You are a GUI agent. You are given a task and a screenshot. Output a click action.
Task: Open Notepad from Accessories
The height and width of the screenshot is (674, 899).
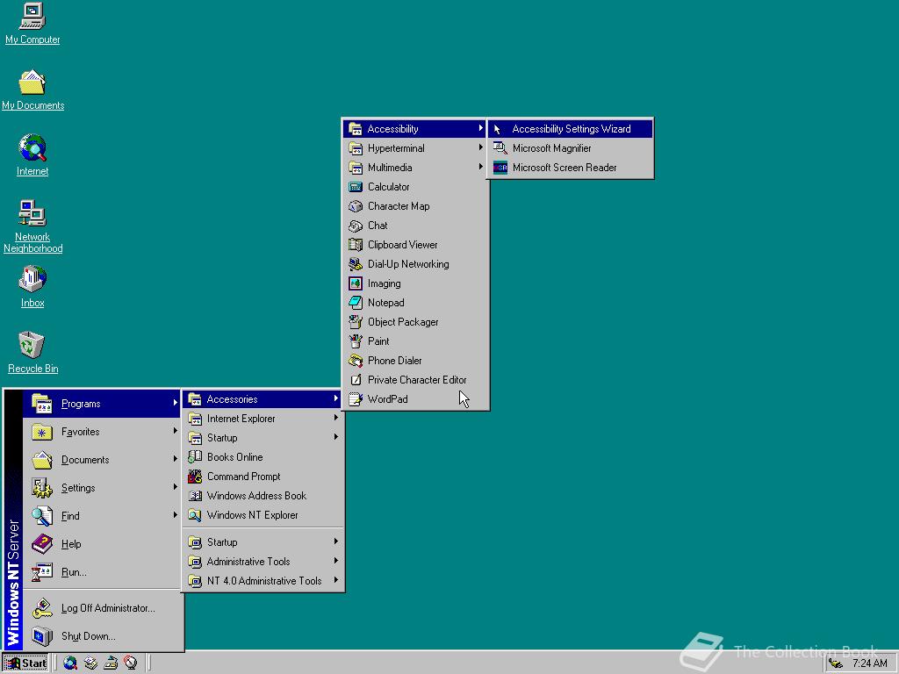point(415,303)
